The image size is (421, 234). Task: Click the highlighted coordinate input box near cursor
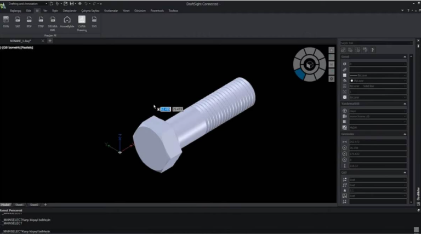(166, 109)
